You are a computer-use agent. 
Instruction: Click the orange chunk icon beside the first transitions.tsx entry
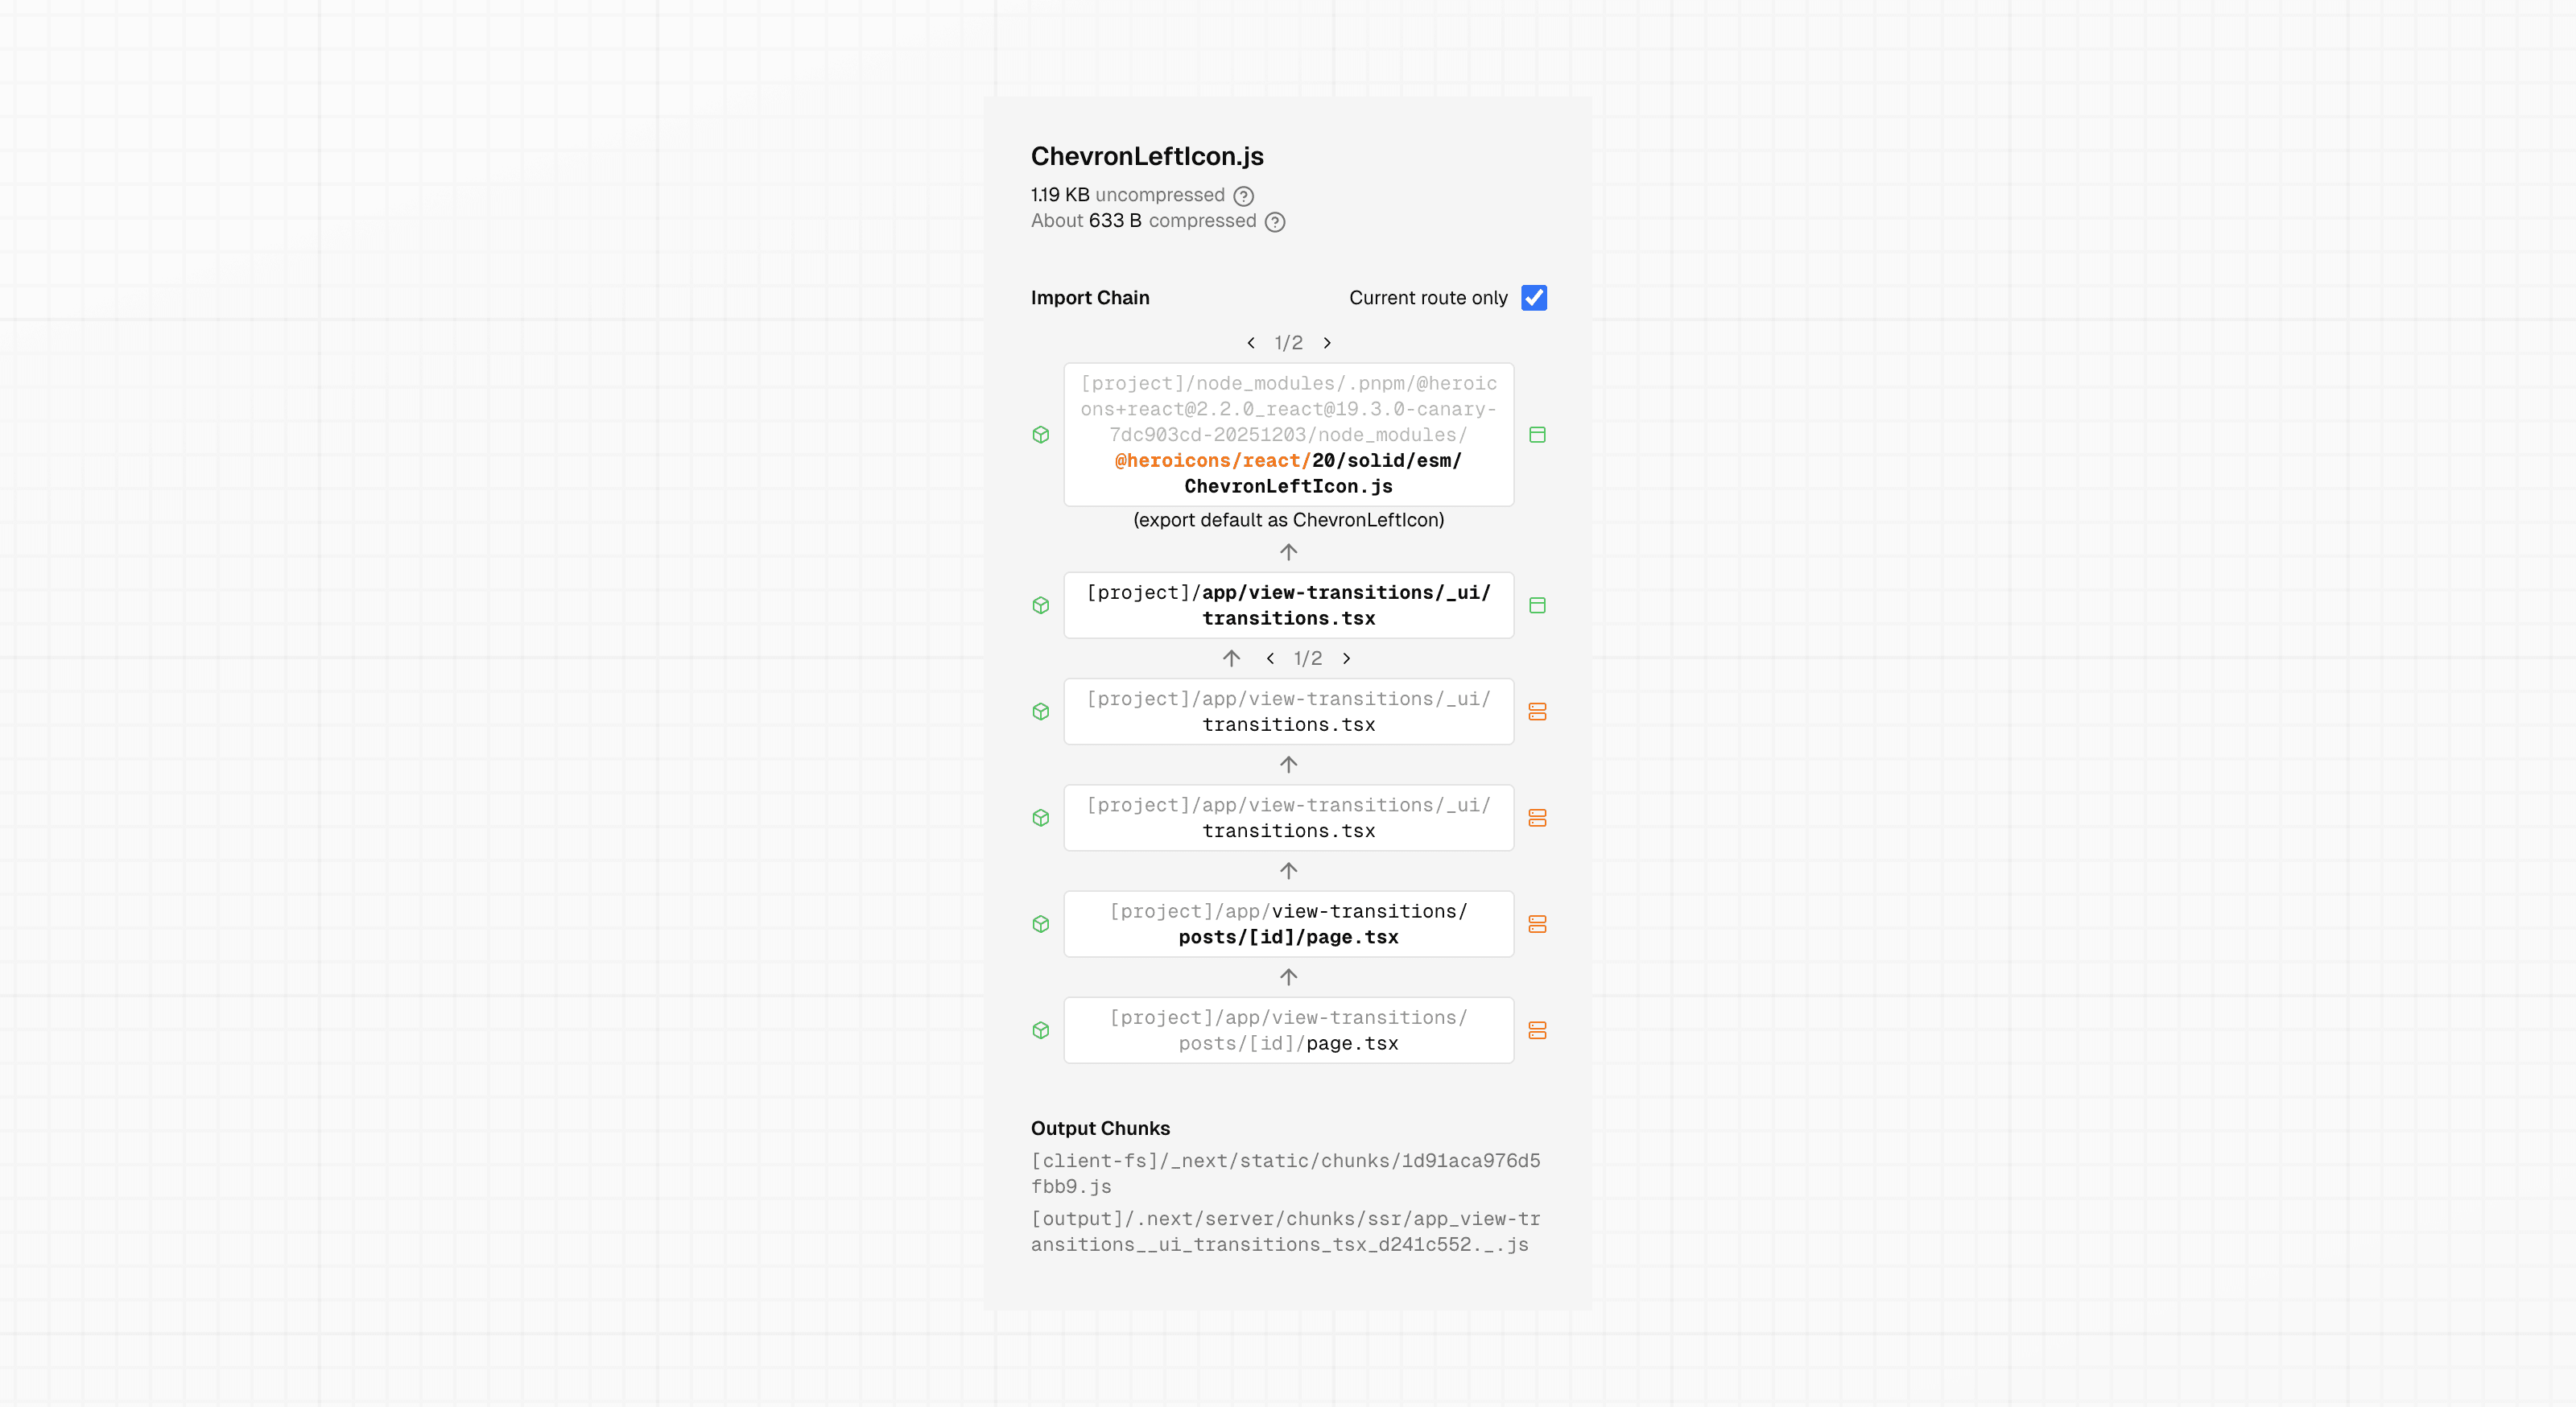pyautogui.click(x=1538, y=711)
